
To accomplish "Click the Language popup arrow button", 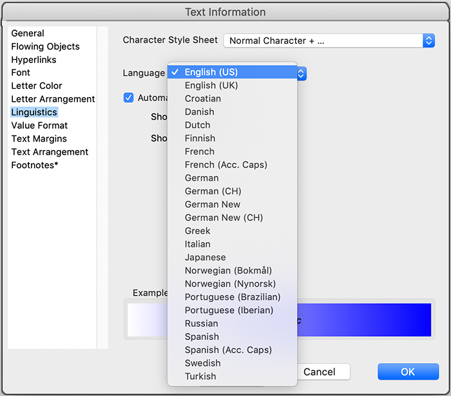I will [x=302, y=73].
